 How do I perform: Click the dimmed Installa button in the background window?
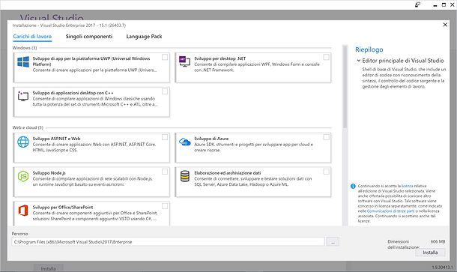tap(48, 268)
